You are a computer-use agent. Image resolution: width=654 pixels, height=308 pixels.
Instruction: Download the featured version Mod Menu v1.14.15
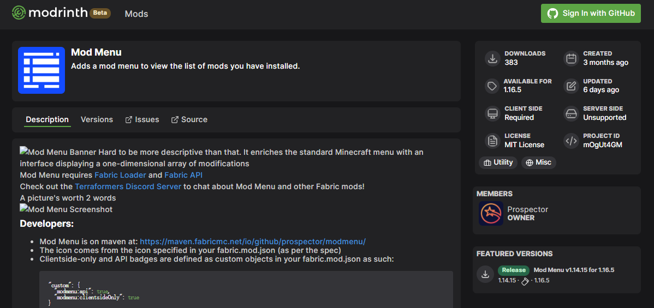(485, 274)
